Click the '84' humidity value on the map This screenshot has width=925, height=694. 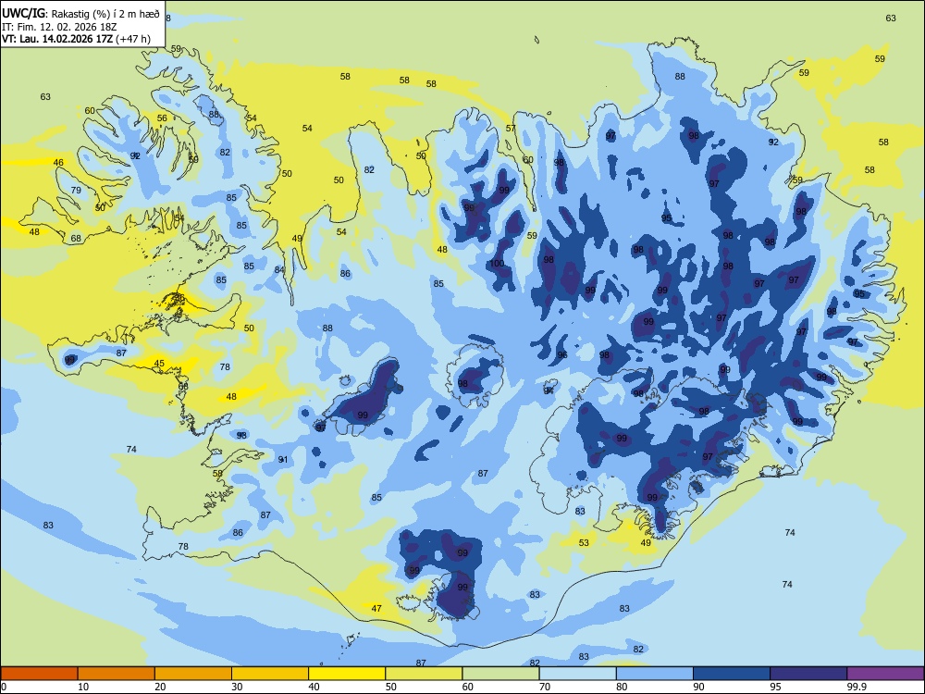pos(279,270)
